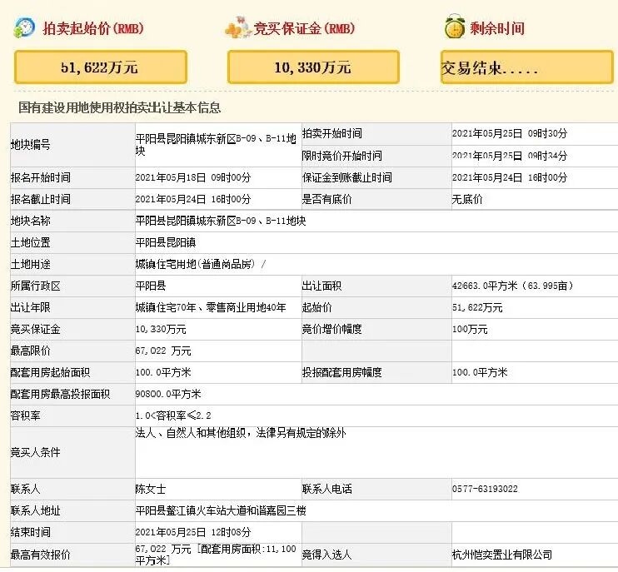
Task: Click the 报名截止时间 label
Action: [41, 199]
